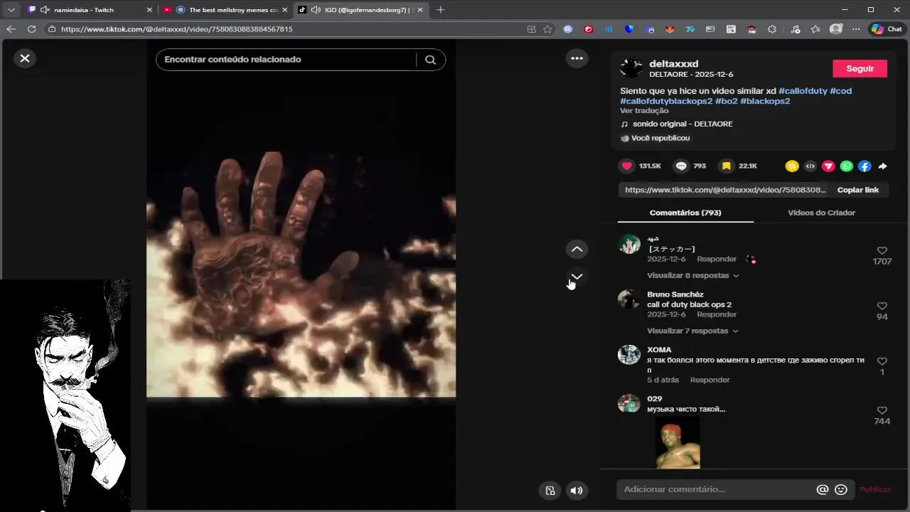
Task: Click XOMA's commenter avatar
Action: (629, 354)
